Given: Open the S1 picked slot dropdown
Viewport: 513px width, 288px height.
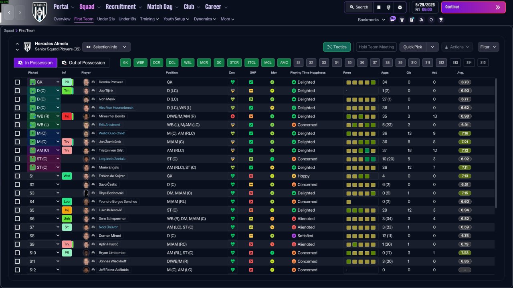Looking at the screenshot, I should click(x=44, y=176).
